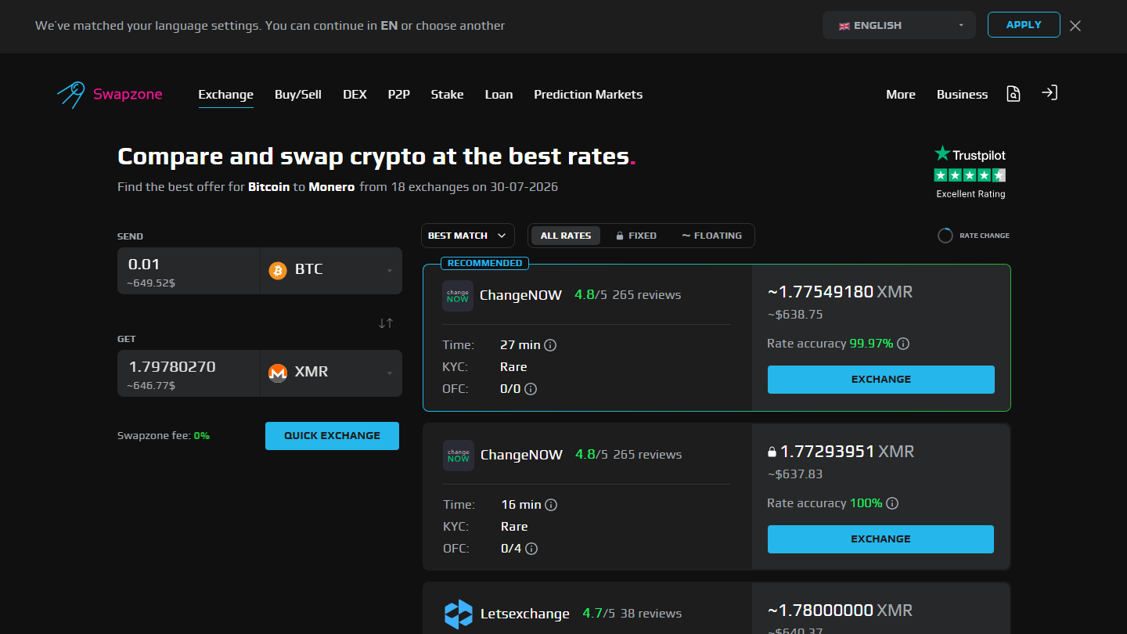Click 265 reviews in fixed ChangeNOW offer
This screenshot has width=1127, height=634.
647,455
